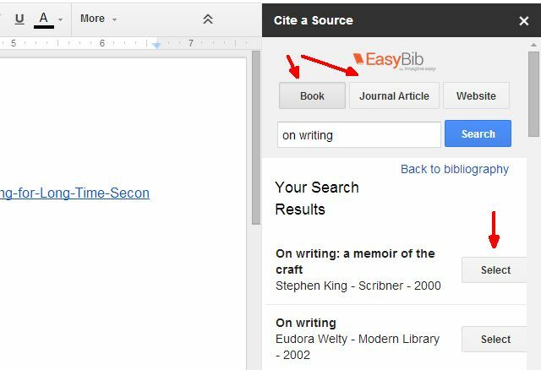This screenshot has height=370, width=541.
Task: Click the sidebar vertical scrollbar thumb
Action: coord(533,94)
